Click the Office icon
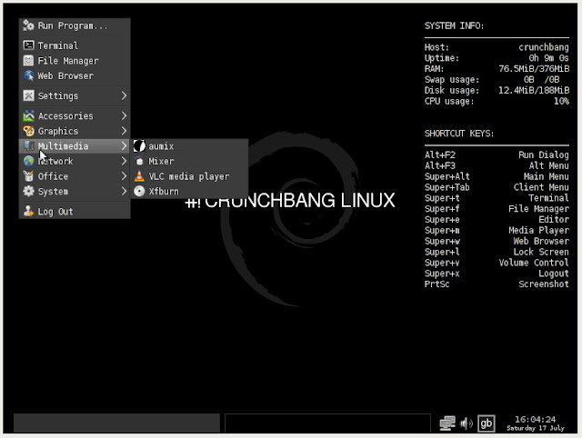 pyautogui.click(x=28, y=176)
